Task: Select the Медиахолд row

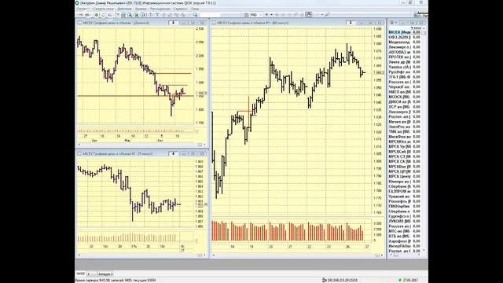Action: (405, 42)
